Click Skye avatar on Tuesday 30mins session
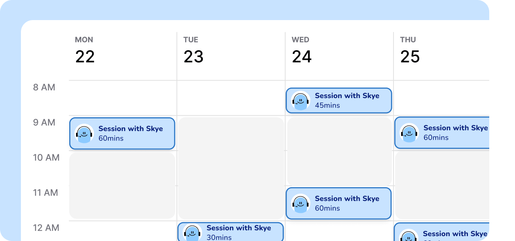 click(192, 233)
